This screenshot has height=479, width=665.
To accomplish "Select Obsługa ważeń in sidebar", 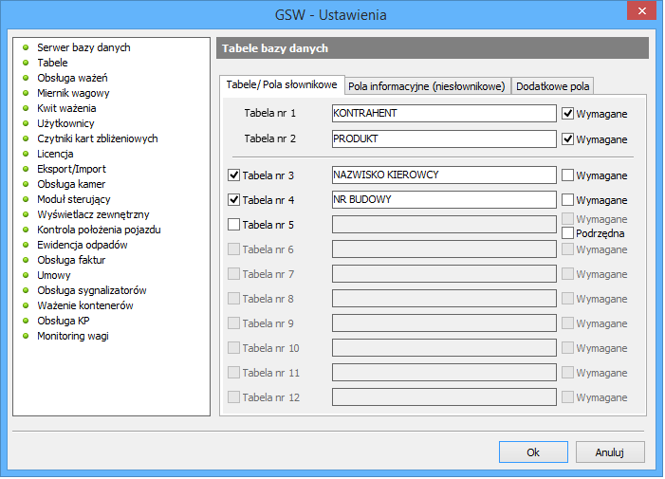I will coord(72,78).
